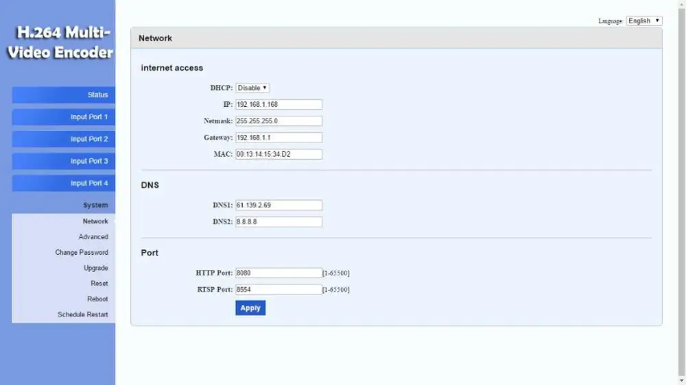Click the 'DNS' section heading
Image resolution: width=686 pixels, height=385 pixels.
[x=150, y=185]
